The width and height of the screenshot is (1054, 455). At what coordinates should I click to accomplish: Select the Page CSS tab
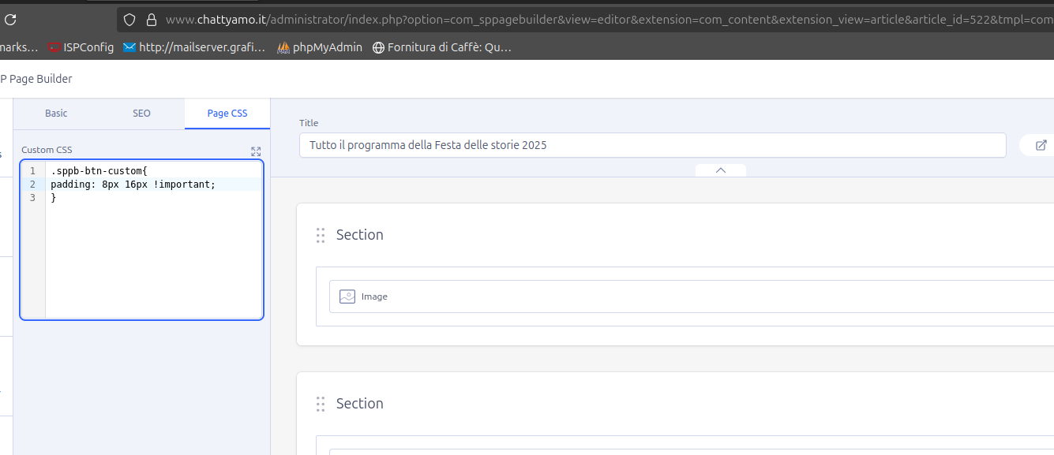click(227, 114)
